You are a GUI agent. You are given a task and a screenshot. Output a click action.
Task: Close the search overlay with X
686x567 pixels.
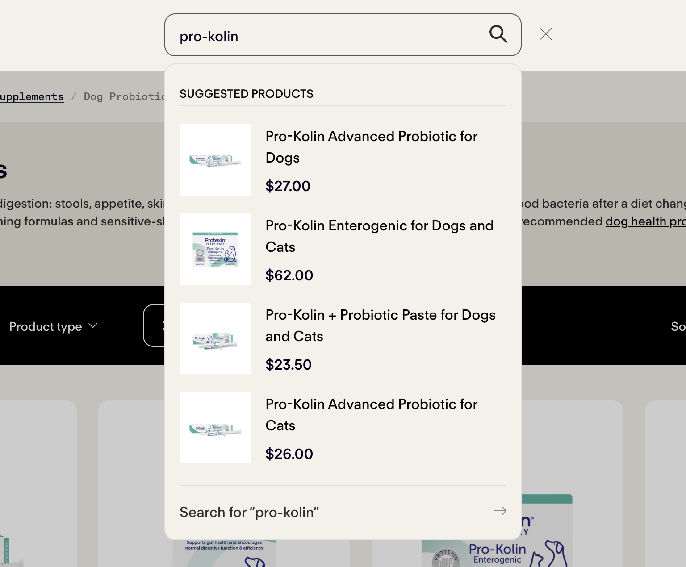pyautogui.click(x=545, y=34)
